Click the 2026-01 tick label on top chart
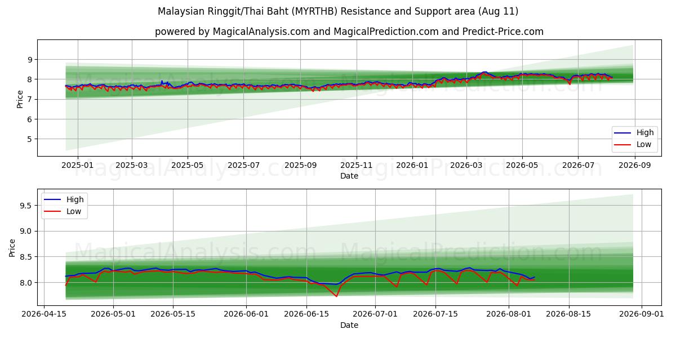The height and width of the screenshot is (338, 676). coord(412,166)
